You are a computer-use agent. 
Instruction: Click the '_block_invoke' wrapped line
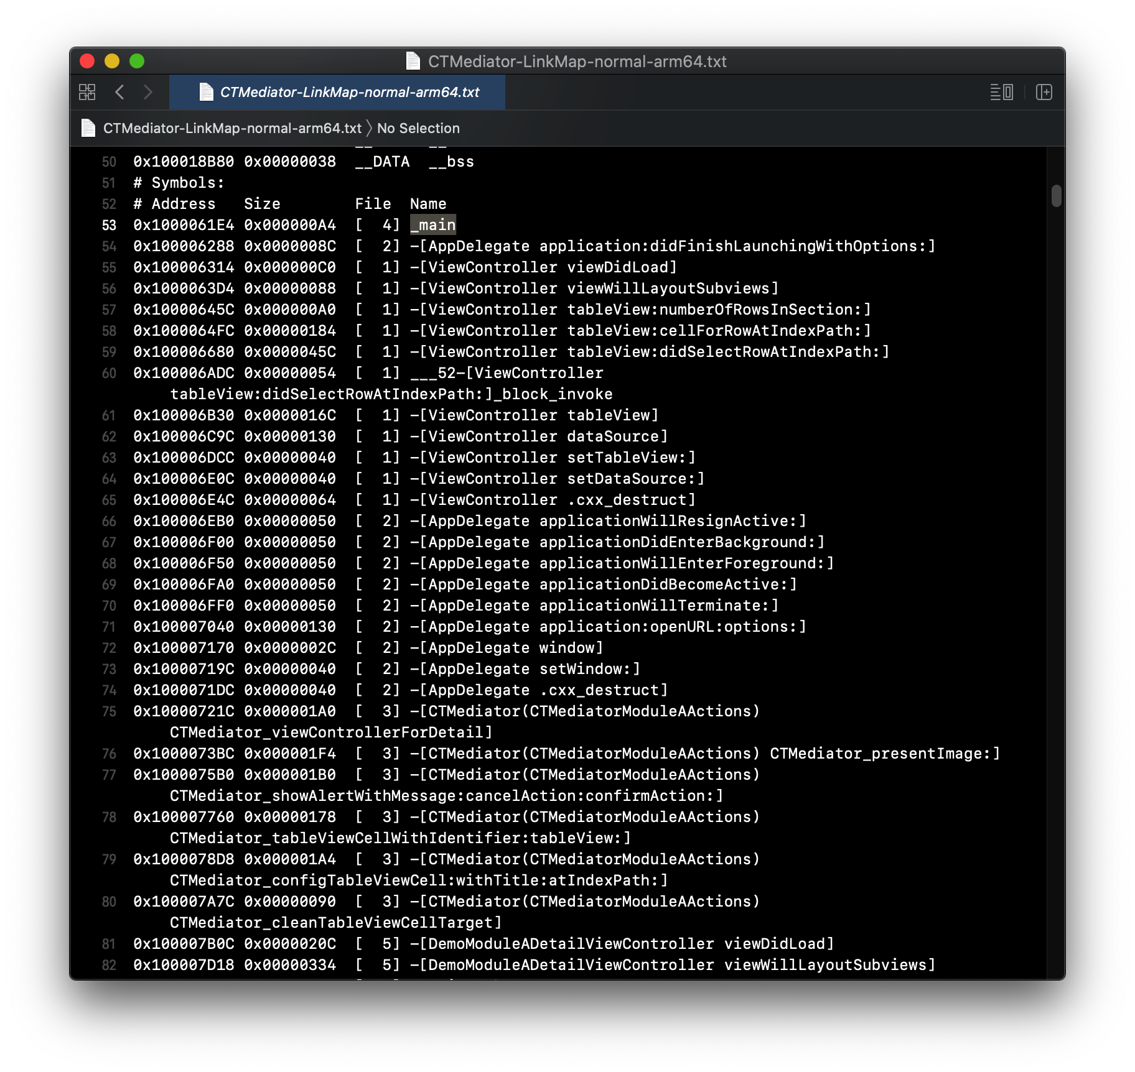coord(391,394)
